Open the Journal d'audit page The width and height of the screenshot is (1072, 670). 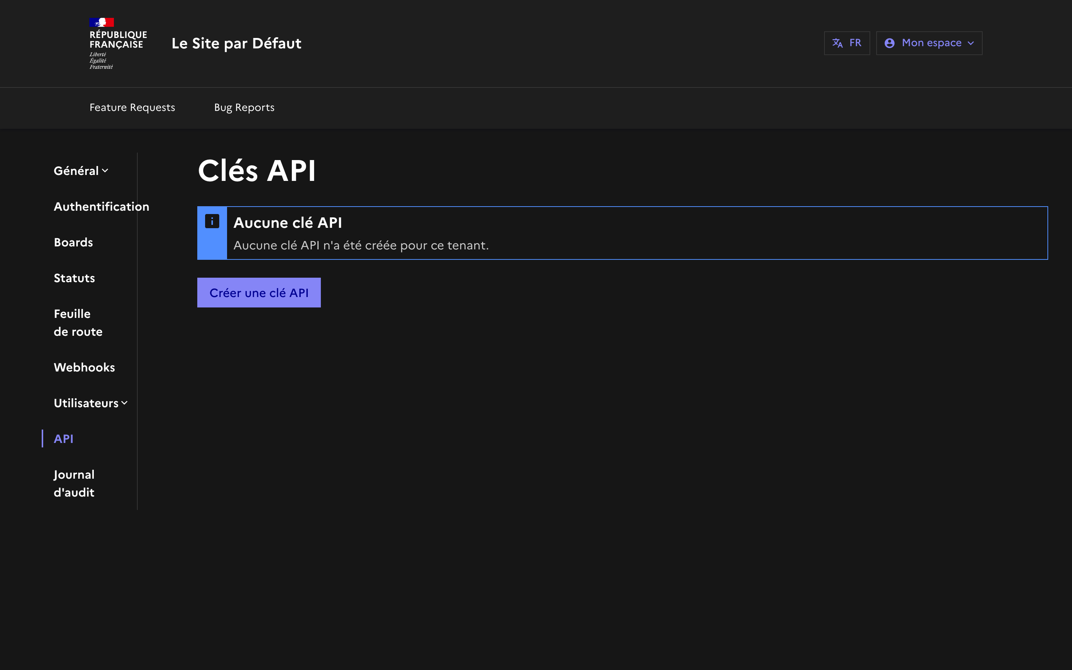(x=74, y=483)
